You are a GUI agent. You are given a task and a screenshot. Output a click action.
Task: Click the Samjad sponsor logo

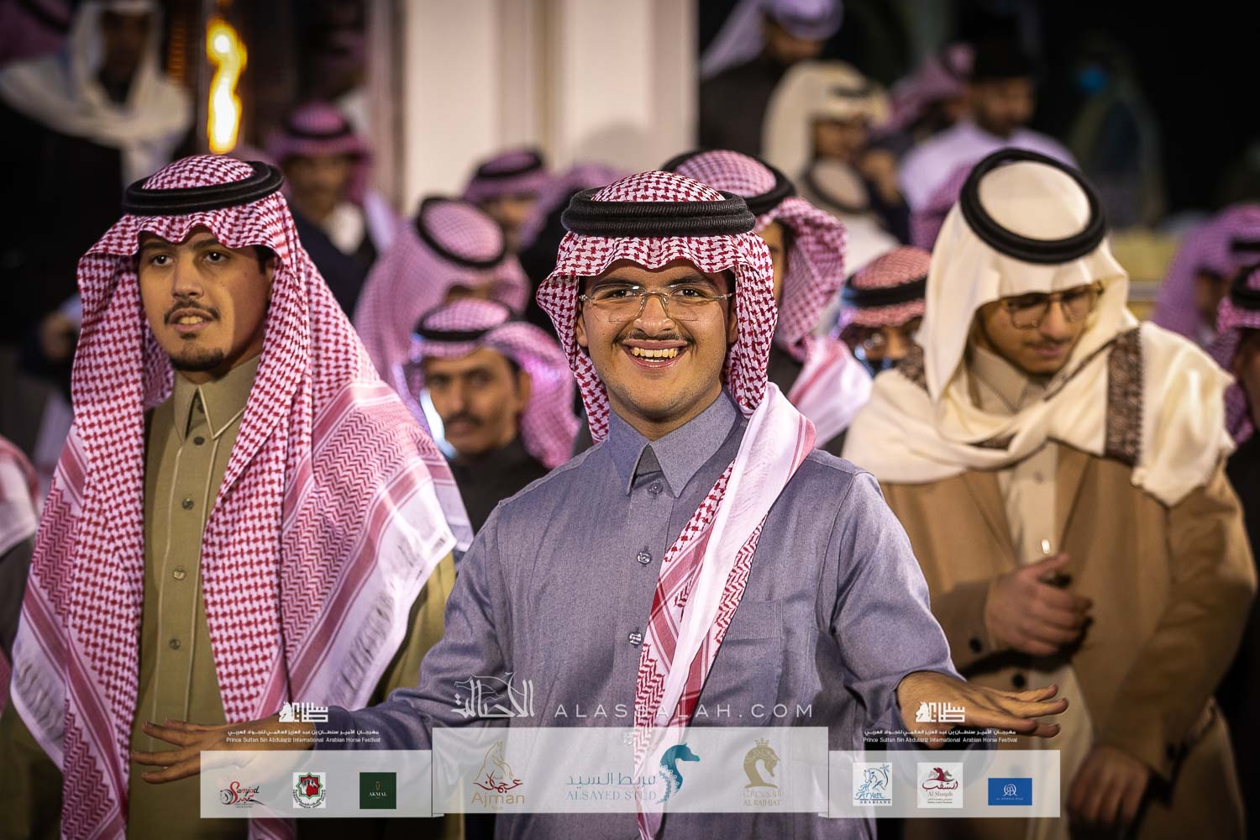(x=243, y=790)
